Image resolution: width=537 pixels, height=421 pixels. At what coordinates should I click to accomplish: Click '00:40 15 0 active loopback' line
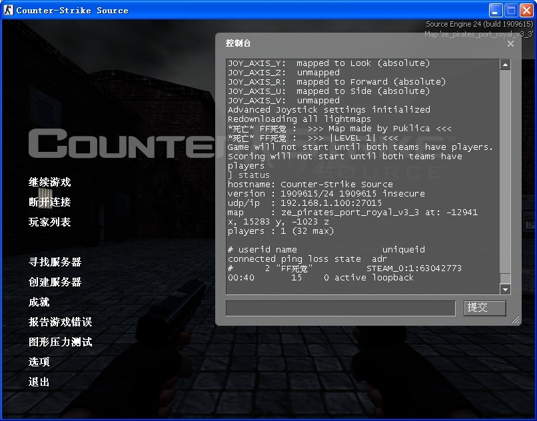click(x=321, y=278)
